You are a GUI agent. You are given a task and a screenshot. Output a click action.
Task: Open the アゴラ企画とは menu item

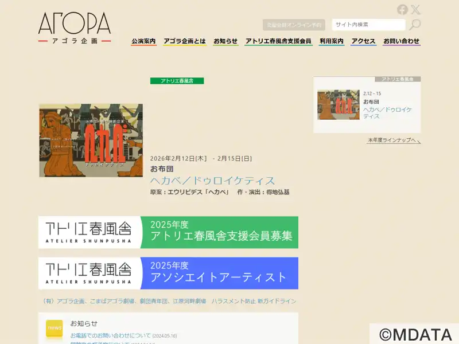coord(185,41)
